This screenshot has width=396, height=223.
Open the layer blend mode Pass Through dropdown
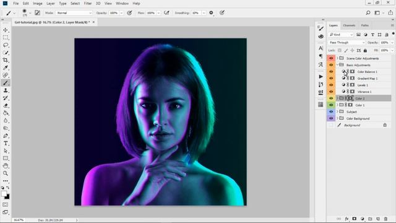346,43
